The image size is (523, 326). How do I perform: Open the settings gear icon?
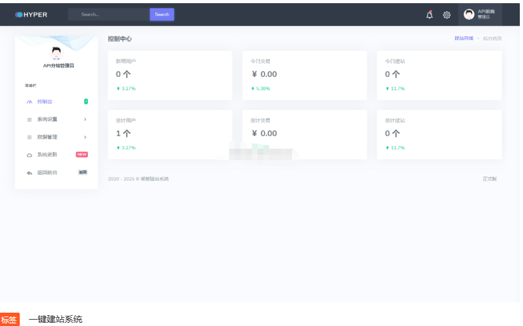pyautogui.click(x=447, y=15)
